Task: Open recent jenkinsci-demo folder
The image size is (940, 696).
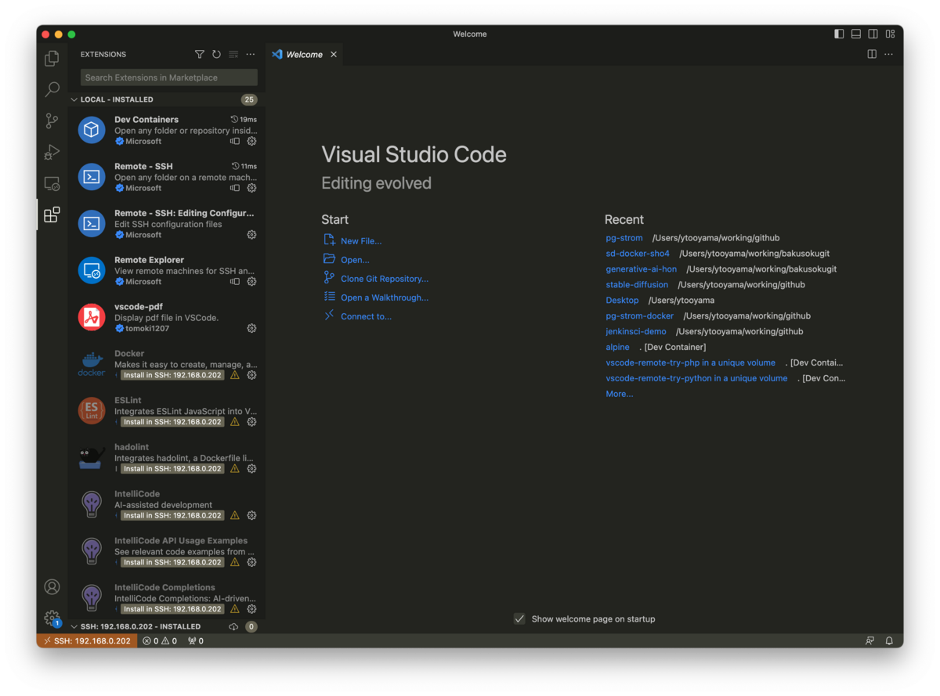Action: 636,331
